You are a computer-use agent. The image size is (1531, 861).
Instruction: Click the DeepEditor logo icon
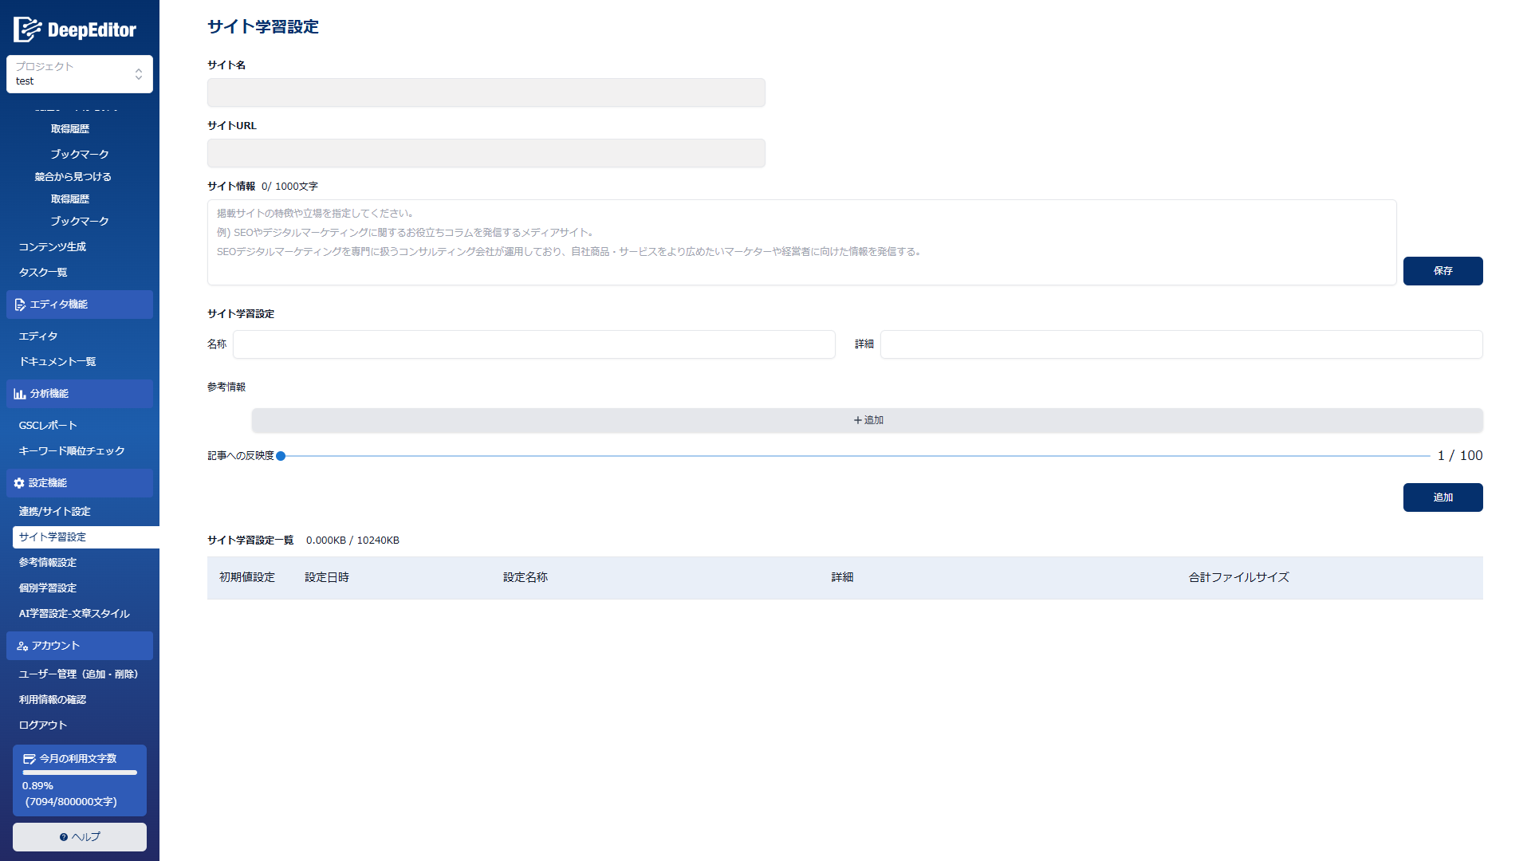(x=27, y=29)
